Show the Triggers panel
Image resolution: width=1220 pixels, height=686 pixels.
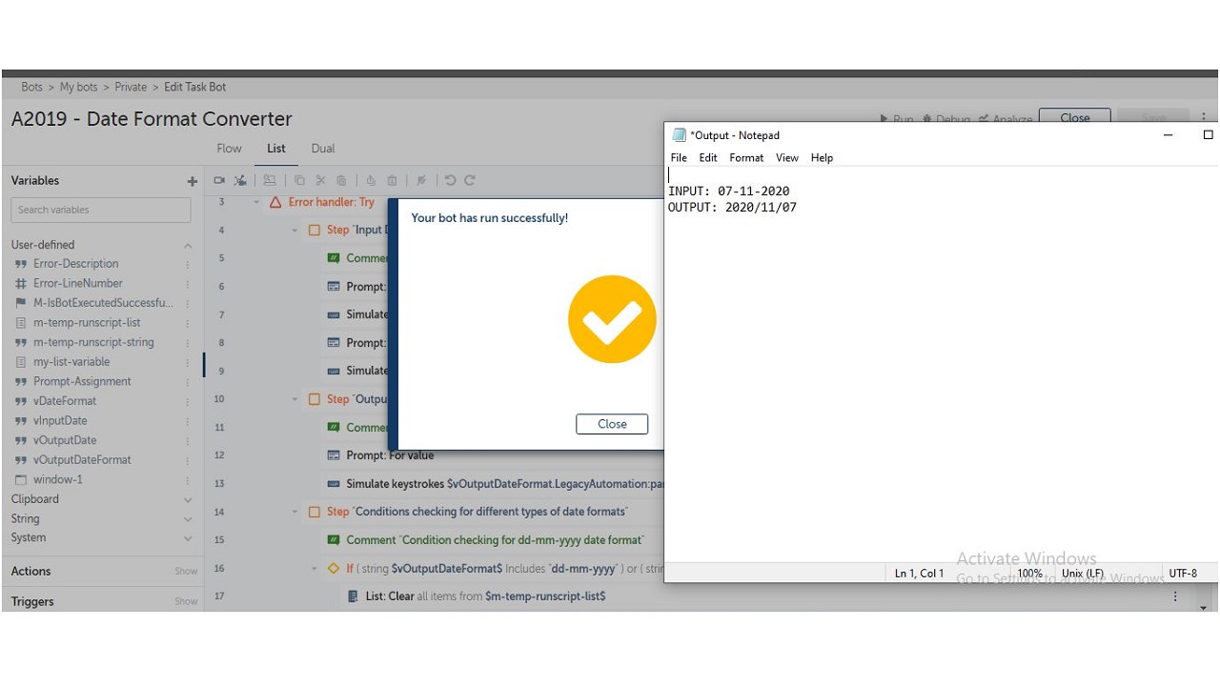(x=186, y=602)
